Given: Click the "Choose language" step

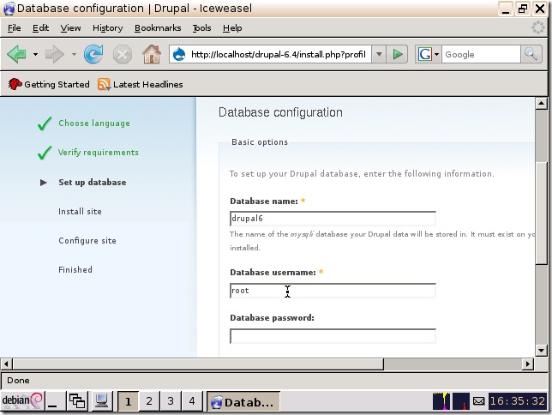Looking at the screenshot, I should point(94,123).
